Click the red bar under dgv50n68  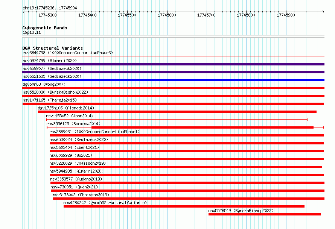(173, 88)
